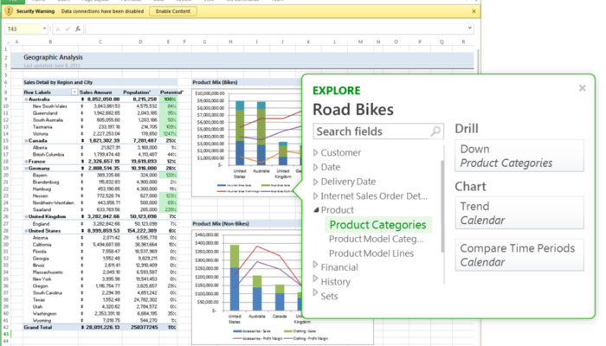Expand the formula bar with its arrow
The image size is (606, 346).
coord(469,29)
